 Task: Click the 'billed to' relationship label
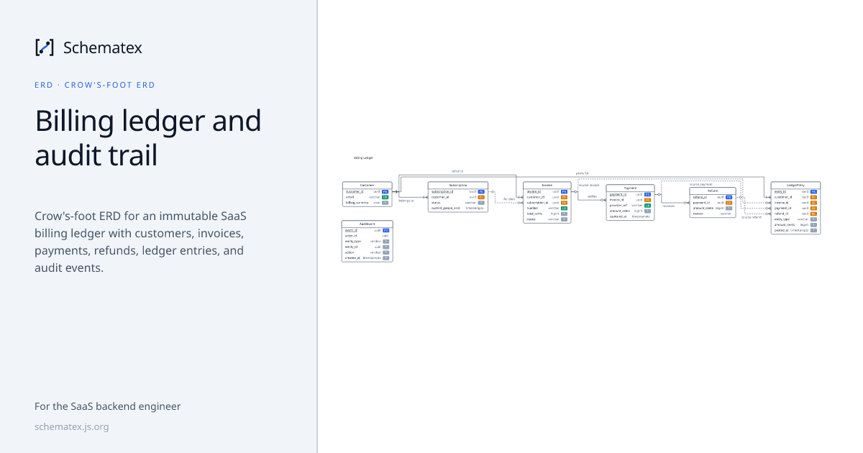click(x=457, y=171)
